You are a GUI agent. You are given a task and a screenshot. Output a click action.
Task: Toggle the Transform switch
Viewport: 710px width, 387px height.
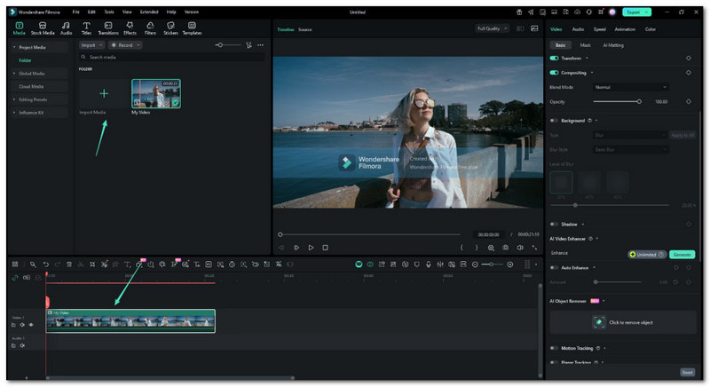click(x=554, y=58)
